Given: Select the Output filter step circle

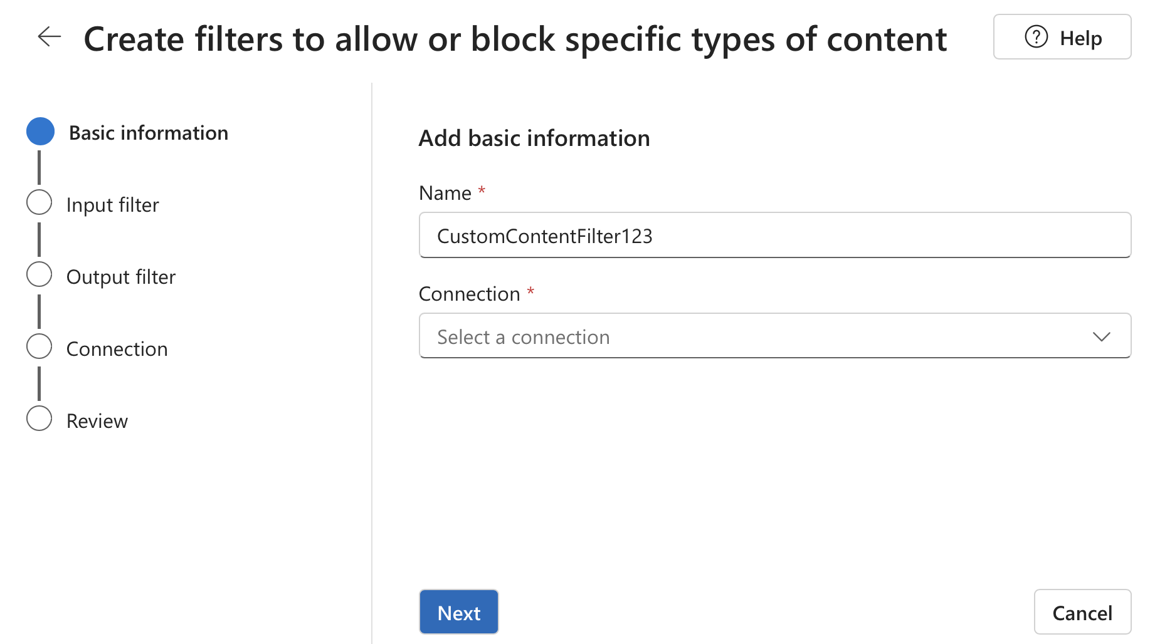Looking at the screenshot, I should (x=40, y=274).
